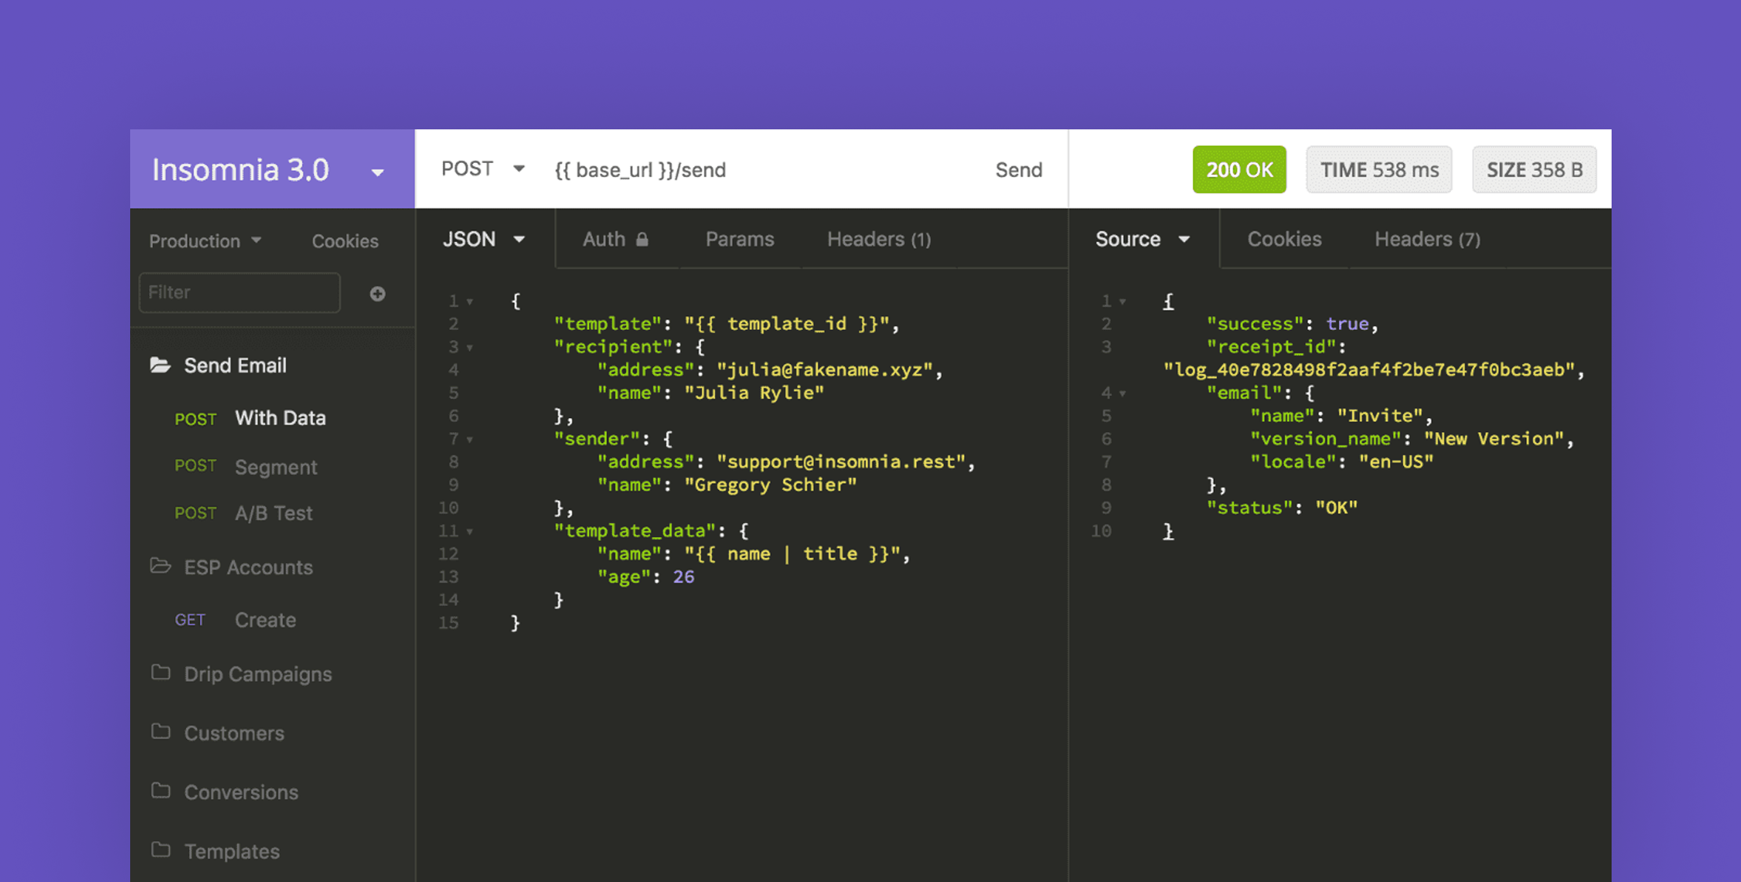Fold request body at line 1 arrow
The width and height of the screenshot is (1741, 882).
(x=470, y=302)
